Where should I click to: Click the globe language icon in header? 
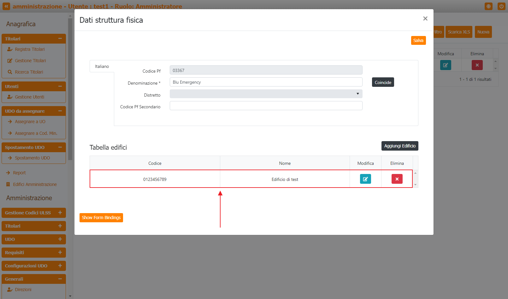tap(488, 6)
